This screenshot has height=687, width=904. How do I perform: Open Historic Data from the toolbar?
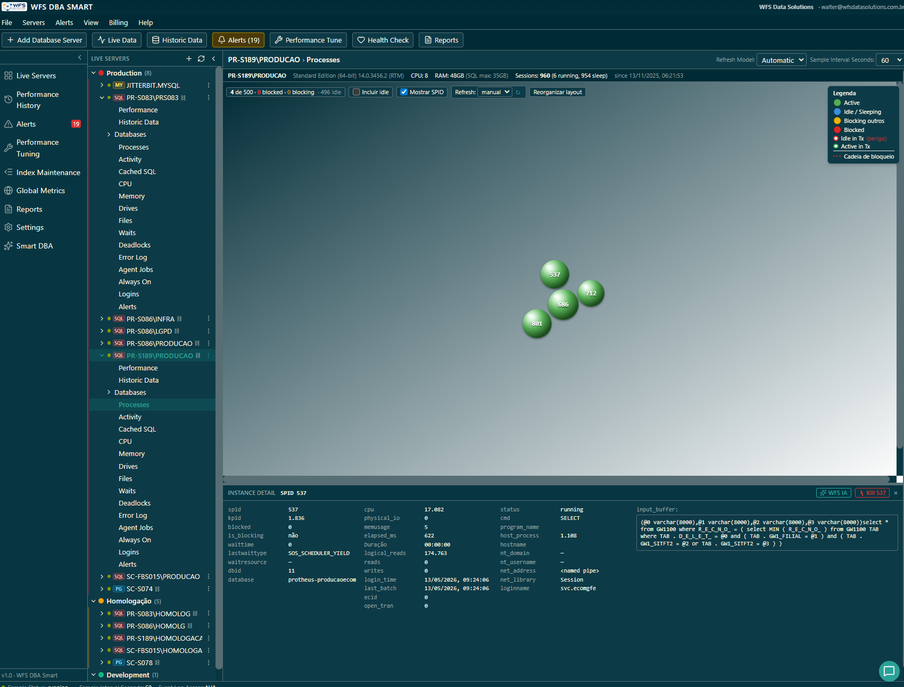(177, 40)
